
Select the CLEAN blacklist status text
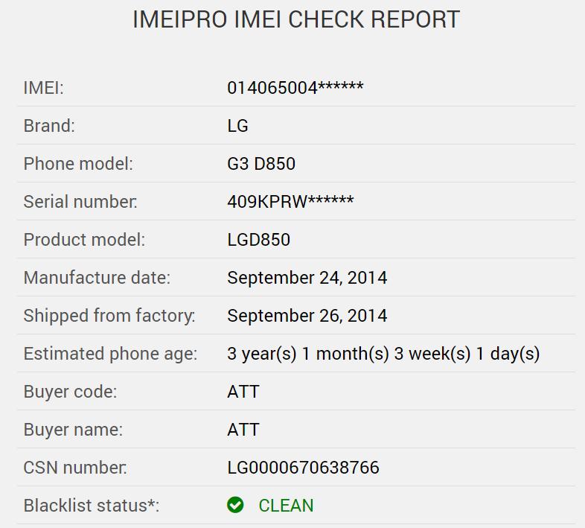pos(286,506)
